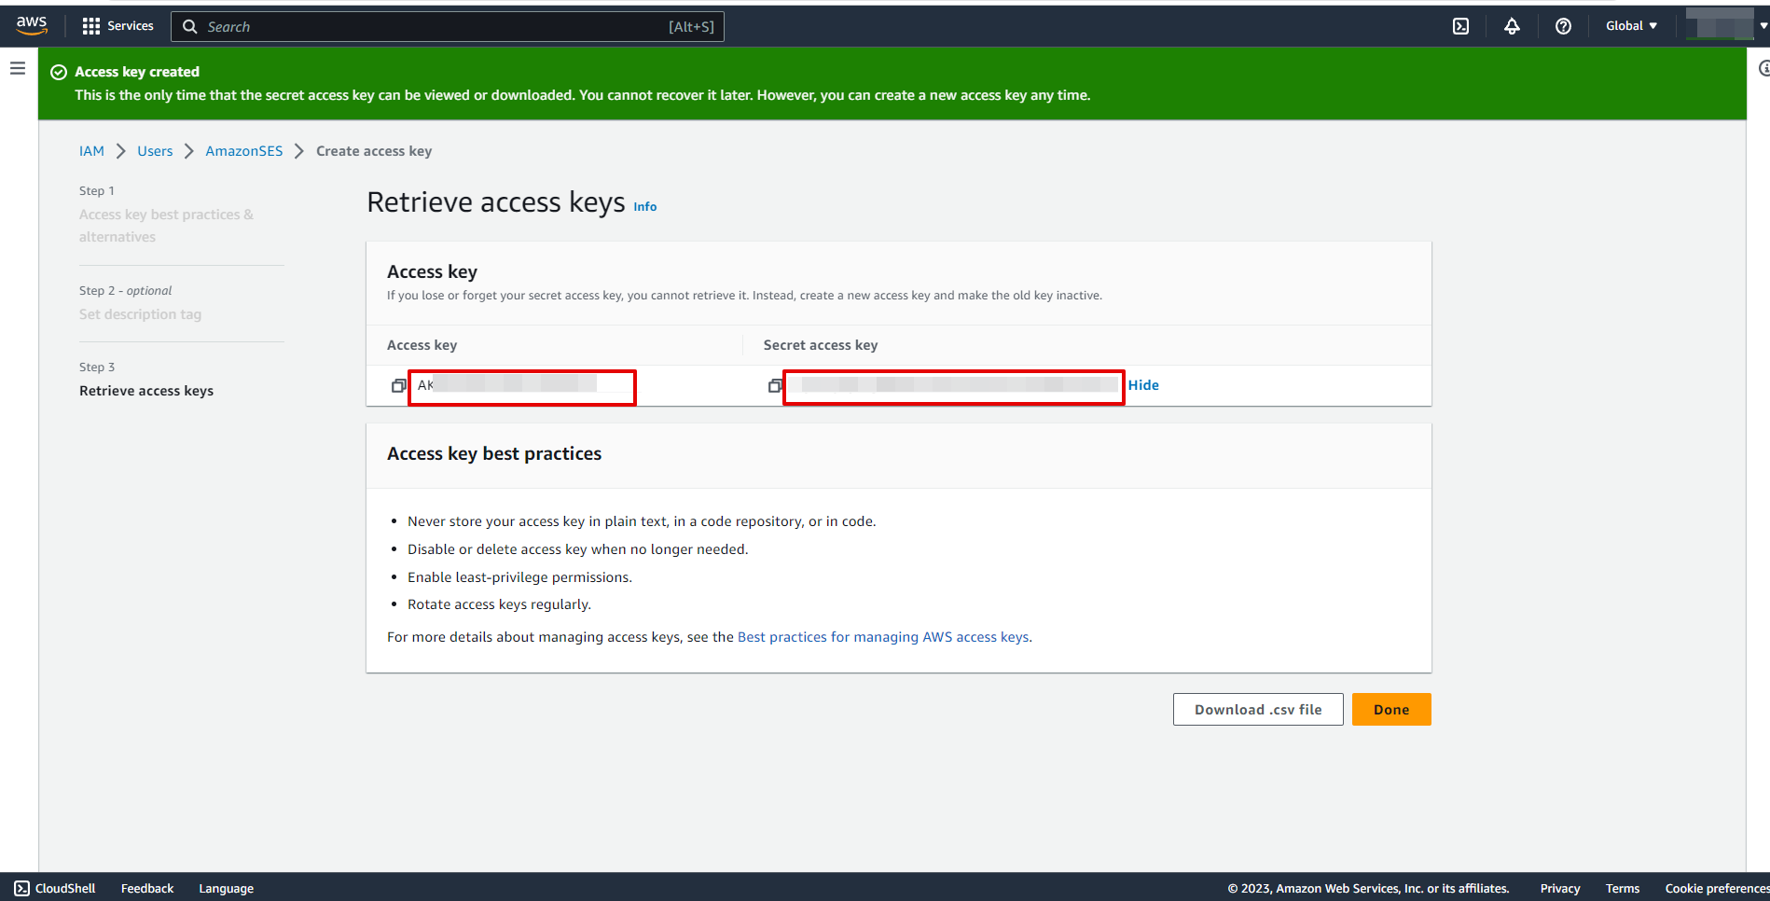The height and width of the screenshot is (901, 1770).
Task: Click 'Rotate access keys regularly.' text
Action: tap(499, 604)
